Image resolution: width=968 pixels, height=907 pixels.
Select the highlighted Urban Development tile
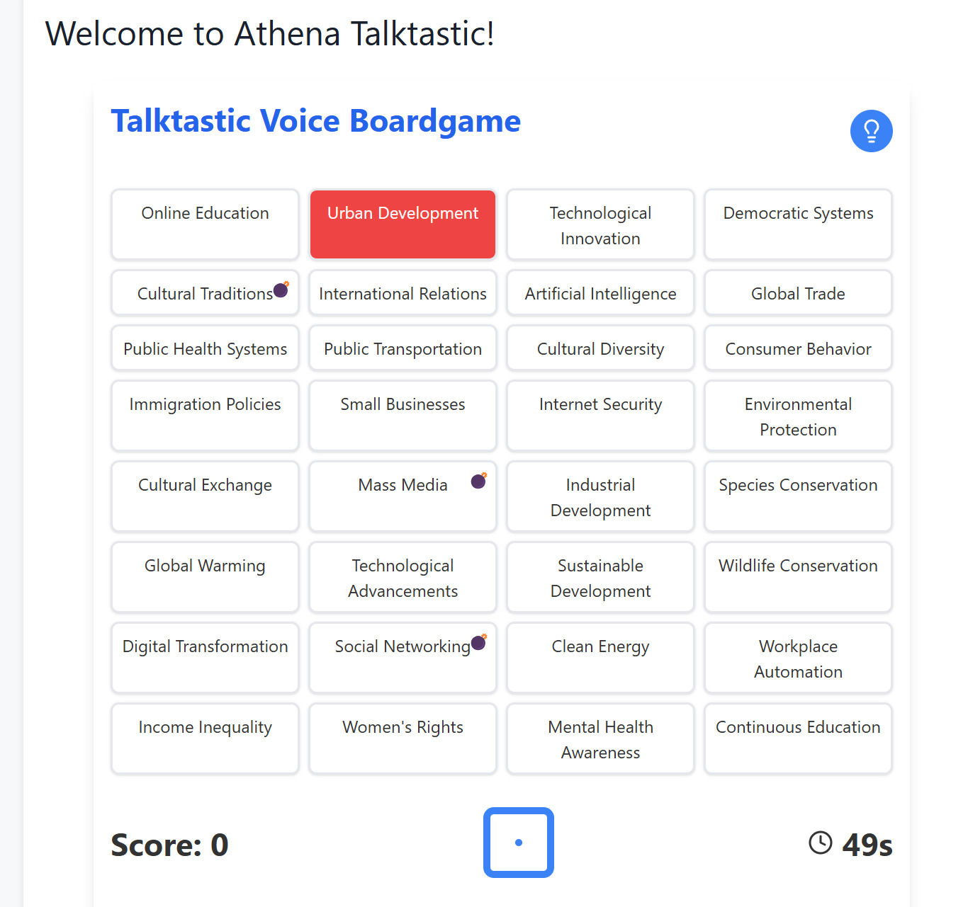(403, 224)
